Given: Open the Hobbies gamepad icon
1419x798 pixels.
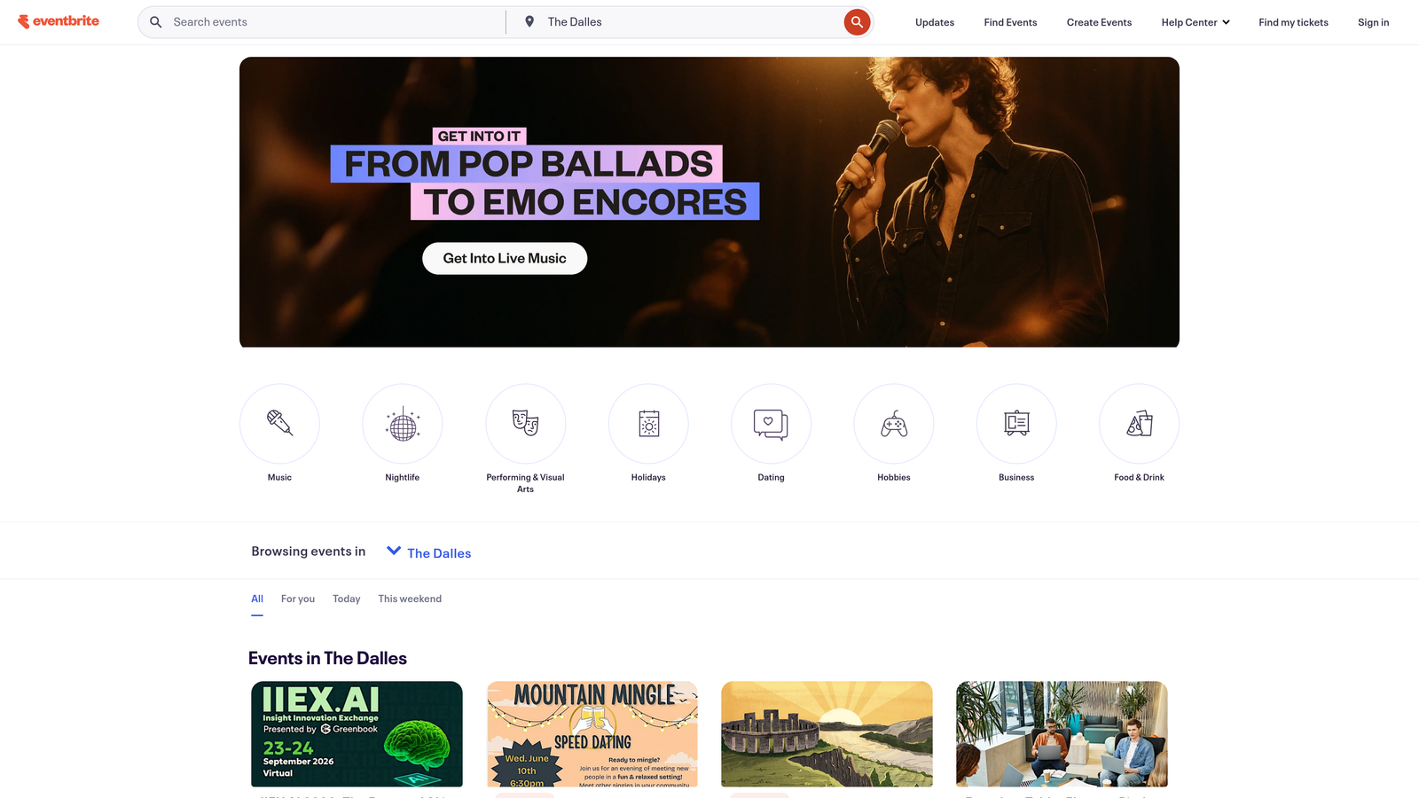Looking at the screenshot, I should point(894,424).
